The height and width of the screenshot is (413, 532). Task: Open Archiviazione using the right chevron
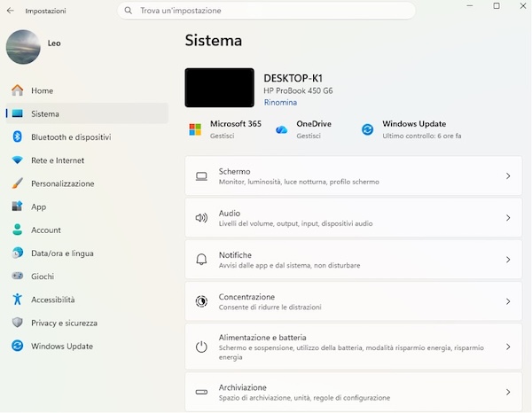[x=508, y=392]
